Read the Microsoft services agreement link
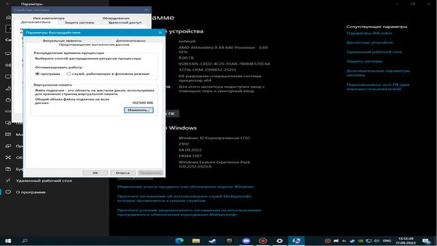This screenshot has height=246, width=437. [184, 198]
